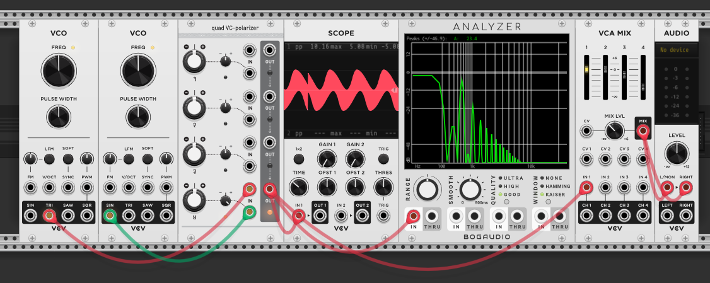
Task: Click the FM input jack on first VCO
Action: tap(30, 187)
